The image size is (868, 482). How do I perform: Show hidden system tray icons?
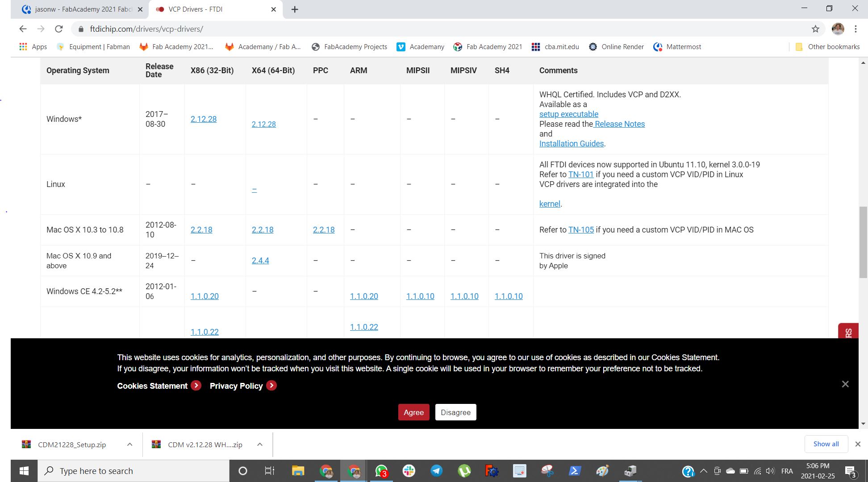coord(704,471)
